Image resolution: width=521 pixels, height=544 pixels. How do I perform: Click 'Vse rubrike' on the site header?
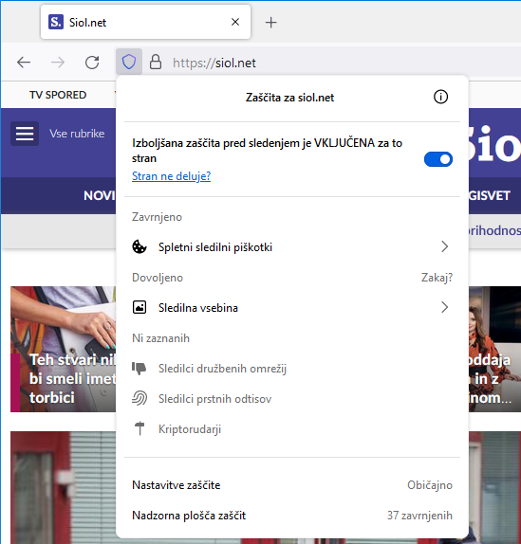point(77,134)
